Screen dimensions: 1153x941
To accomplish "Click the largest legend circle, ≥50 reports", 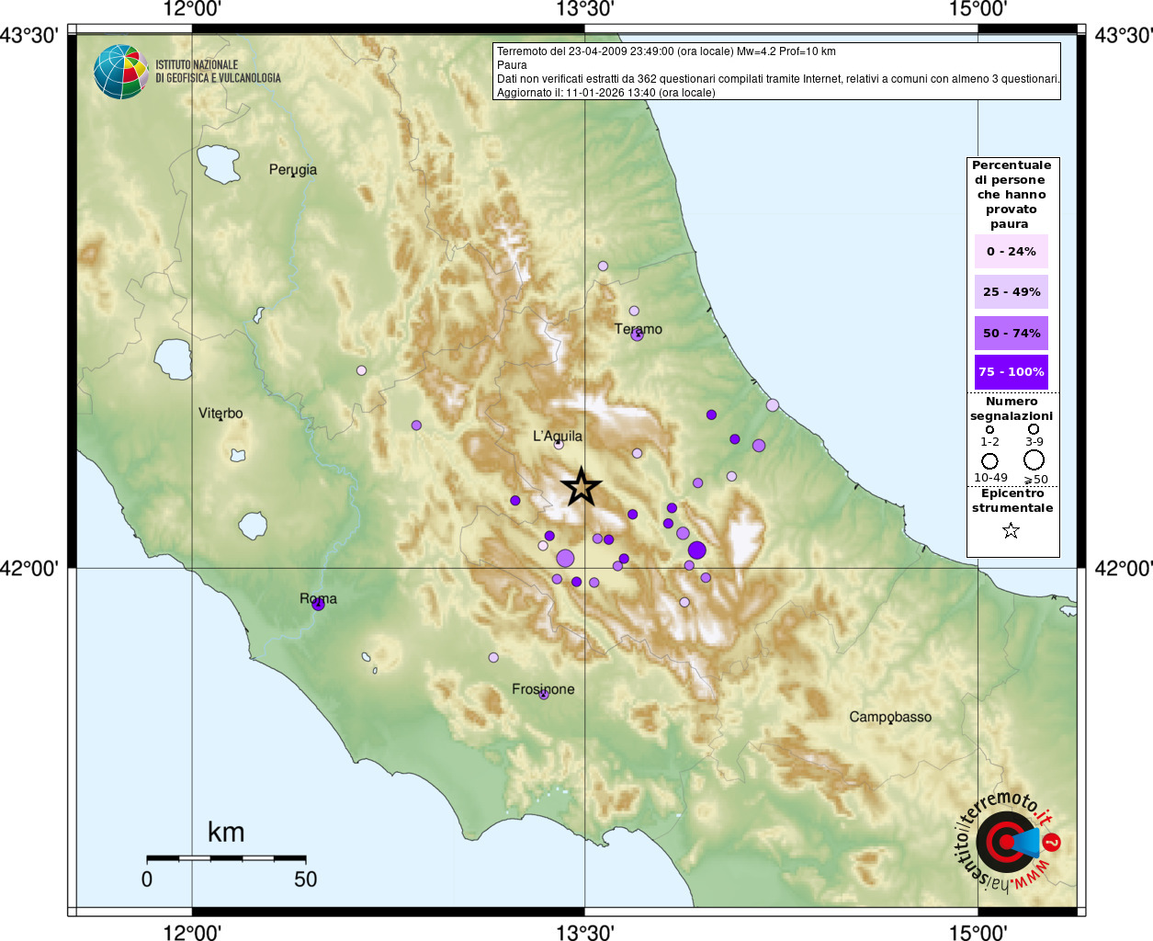I will pos(1034,459).
